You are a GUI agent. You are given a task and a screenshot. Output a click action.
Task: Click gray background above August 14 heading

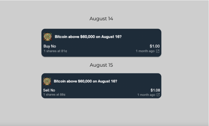pyautogui.click(x=101, y=8)
